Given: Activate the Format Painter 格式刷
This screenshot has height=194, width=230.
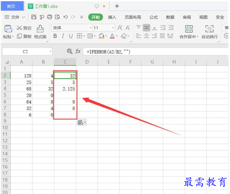Looking at the screenshot, I should [40, 32].
